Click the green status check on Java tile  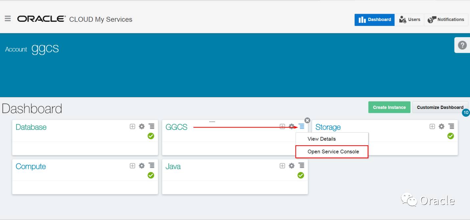tap(301, 175)
